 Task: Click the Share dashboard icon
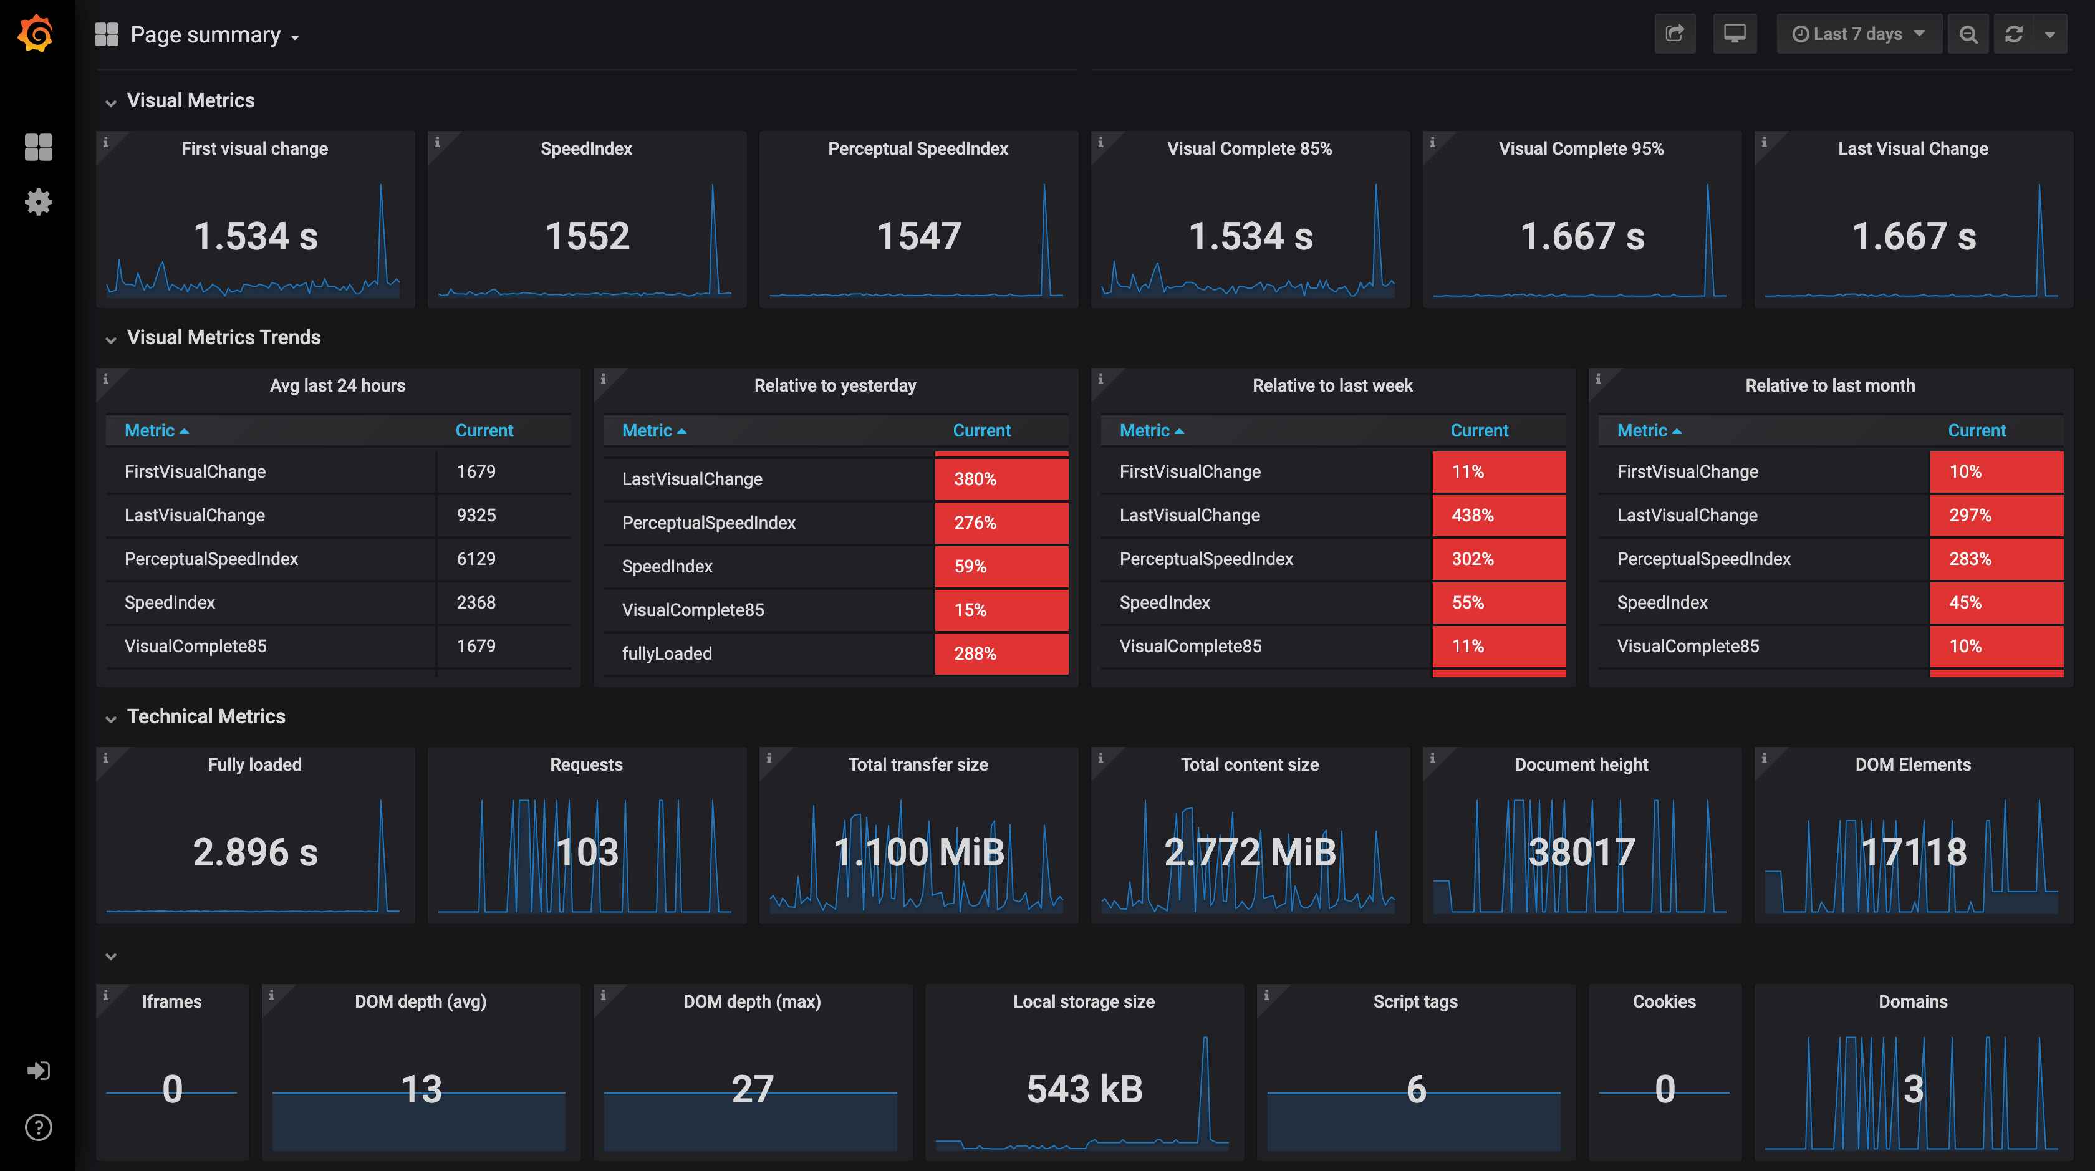tap(1675, 34)
